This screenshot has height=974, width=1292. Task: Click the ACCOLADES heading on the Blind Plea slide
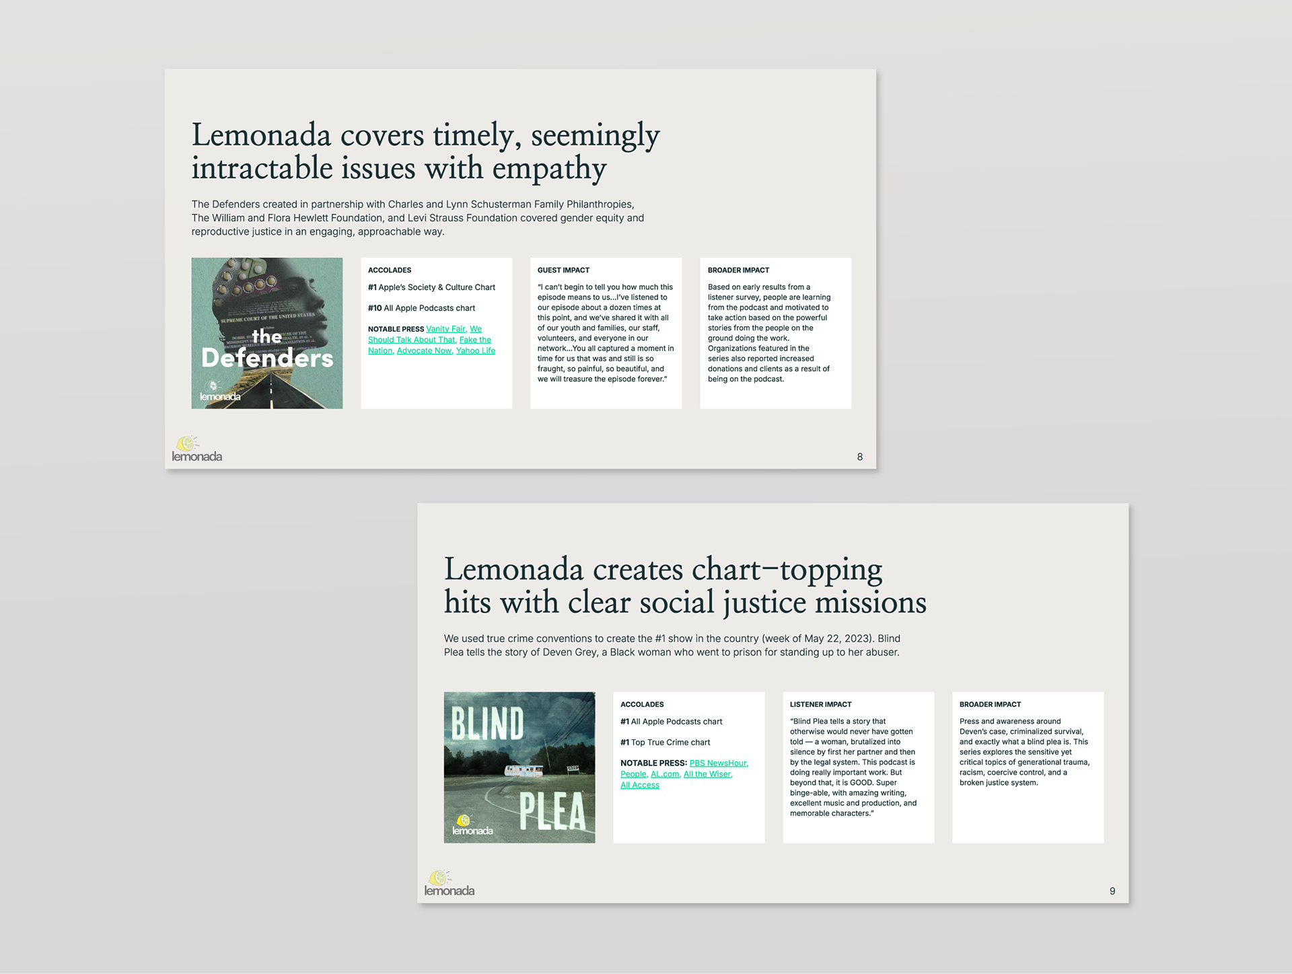642,704
